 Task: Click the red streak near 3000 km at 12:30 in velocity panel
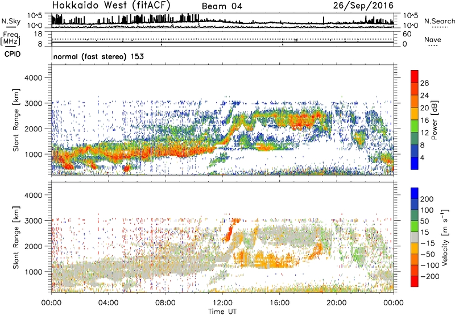click(x=231, y=229)
